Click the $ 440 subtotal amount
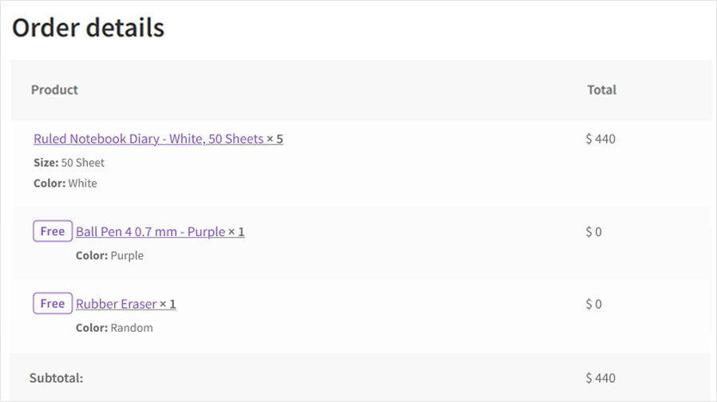Screen dimensions: 717x402 (600, 378)
